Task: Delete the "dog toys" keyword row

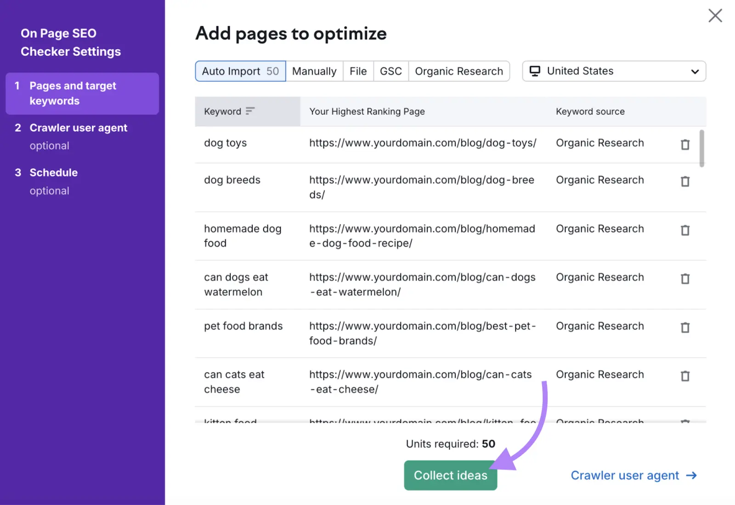Action: 685,144
